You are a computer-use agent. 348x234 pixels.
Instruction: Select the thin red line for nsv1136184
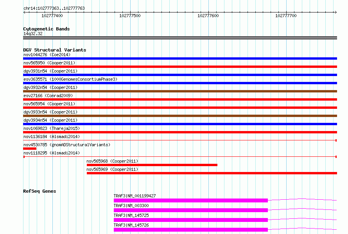coord(180,140)
